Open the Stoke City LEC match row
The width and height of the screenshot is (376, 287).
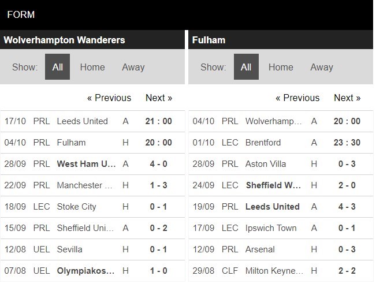76,207
